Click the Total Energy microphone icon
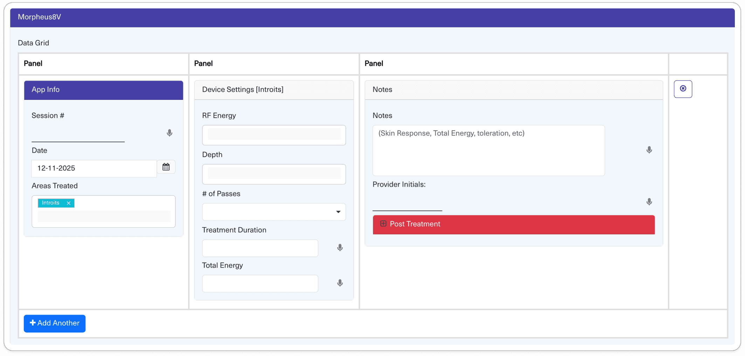This screenshot has height=356, width=745. (340, 283)
